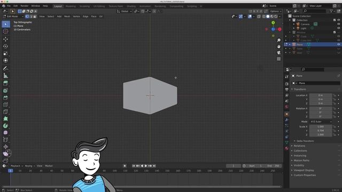Enable face select mode
Image resolution: width=342 pixels, height=192 pixels.
[35, 17]
